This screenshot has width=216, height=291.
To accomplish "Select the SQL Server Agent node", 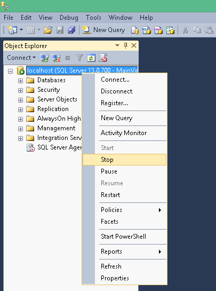I will coord(59,147).
